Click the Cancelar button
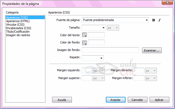Screen dimensions: 175x109 pyautogui.click(x=137, y=100)
